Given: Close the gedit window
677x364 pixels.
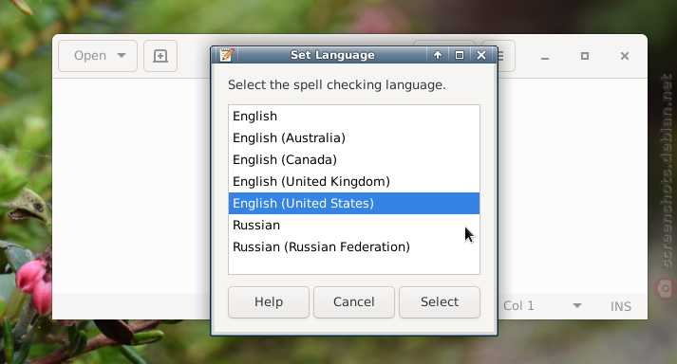Looking at the screenshot, I should coord(625,56).
